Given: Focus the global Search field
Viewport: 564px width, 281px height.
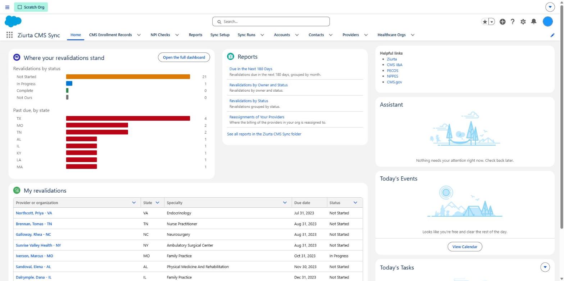Looking at the screenshot, I should click(271, 22).
